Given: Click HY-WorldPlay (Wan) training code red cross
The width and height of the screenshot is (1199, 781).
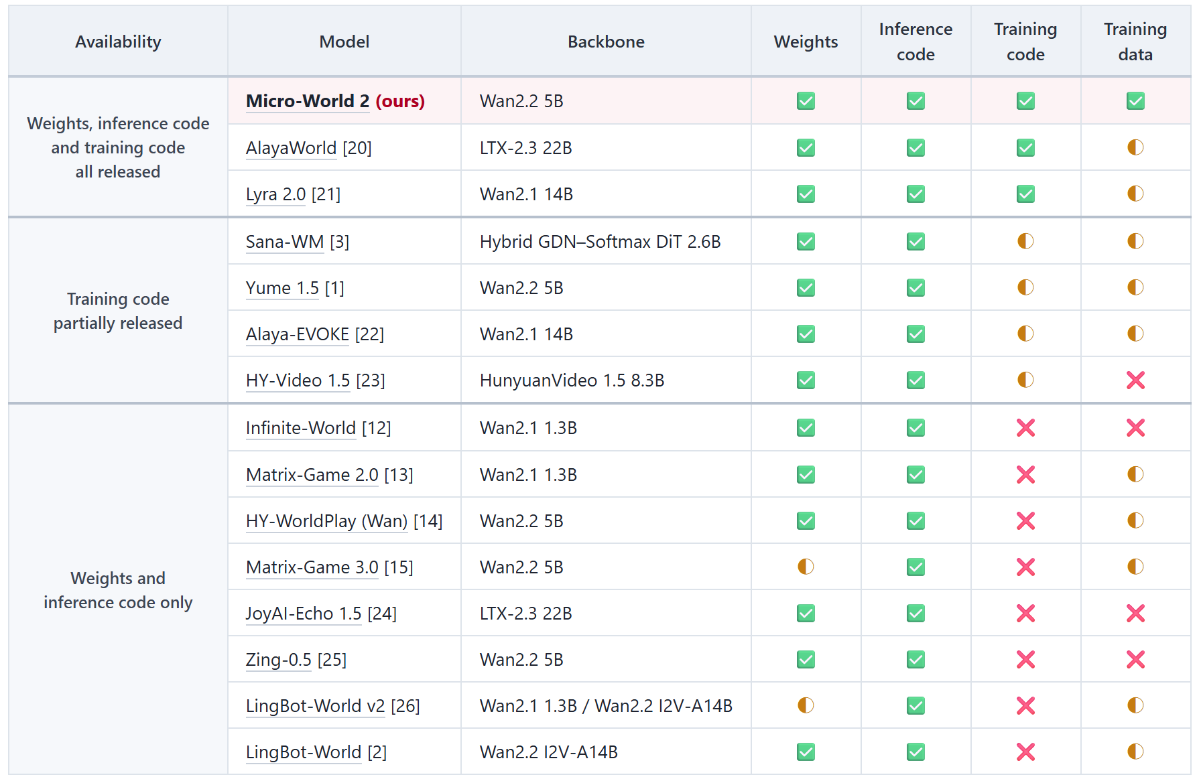Looking at the screenshot, I should click(x=1025, y=521).
